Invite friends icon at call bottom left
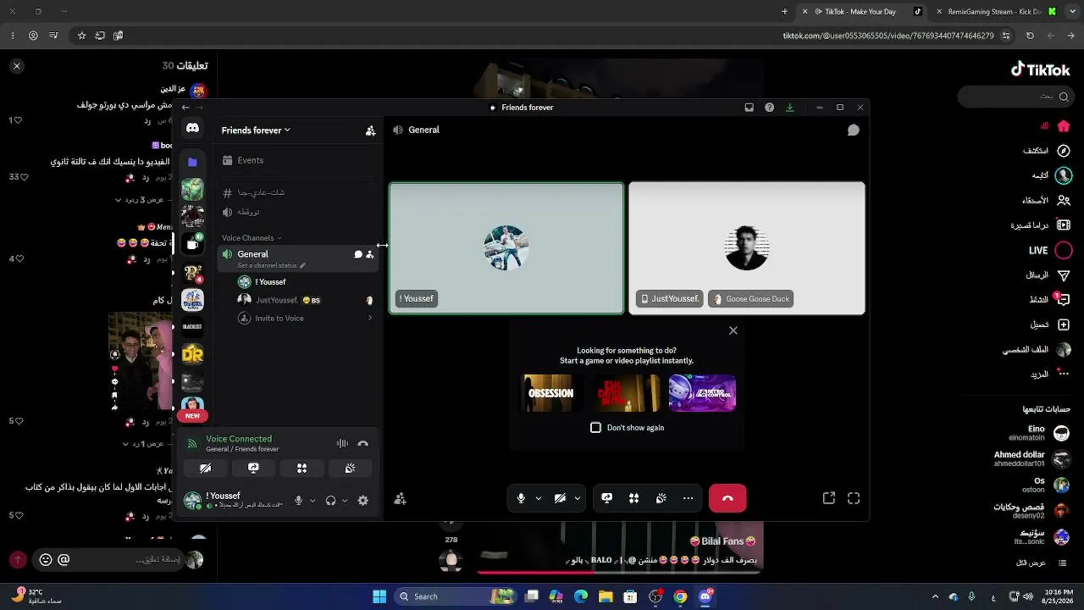1084x610 pixels. [x=400, y=499]
